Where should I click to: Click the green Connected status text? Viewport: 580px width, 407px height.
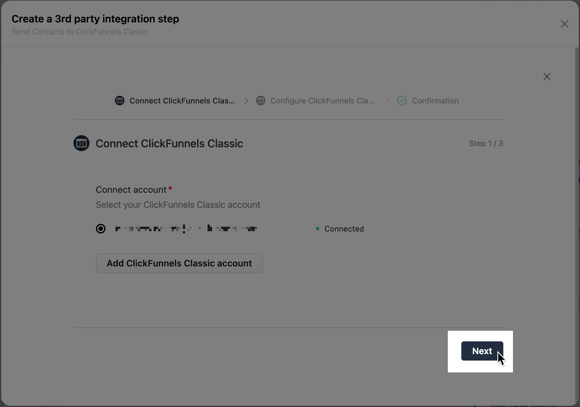click(344, 229)
